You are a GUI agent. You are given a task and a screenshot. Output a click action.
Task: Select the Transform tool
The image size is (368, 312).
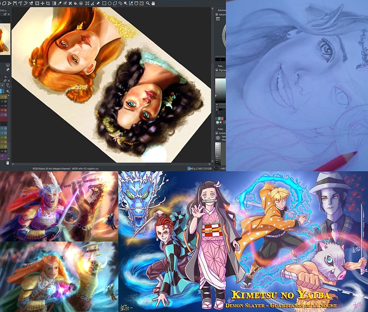click(37, 3)
